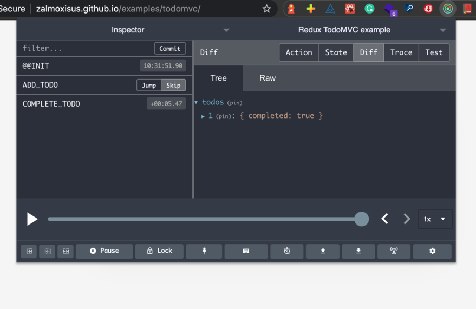
Task: Open settings with the gear icon
Action: pos(432,251)
